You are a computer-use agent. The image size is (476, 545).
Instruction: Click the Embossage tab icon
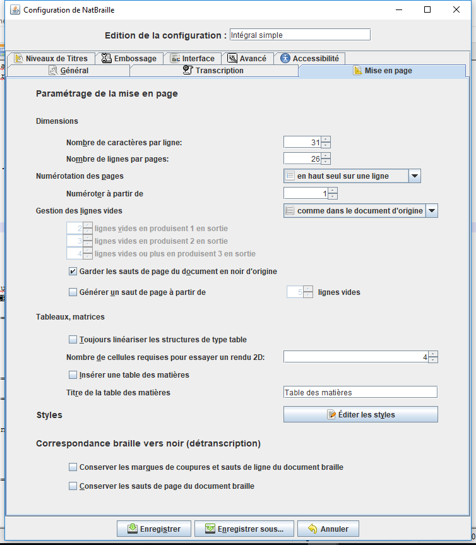pyautogui.click(x=106, y=58)
